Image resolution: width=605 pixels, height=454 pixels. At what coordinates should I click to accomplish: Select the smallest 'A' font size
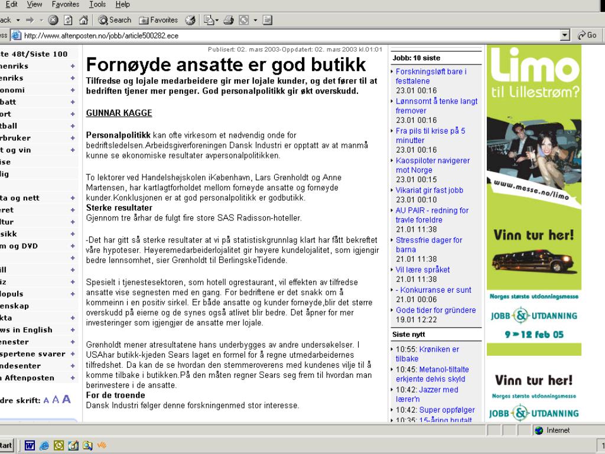pyautogui.click(x=46, y=401)
